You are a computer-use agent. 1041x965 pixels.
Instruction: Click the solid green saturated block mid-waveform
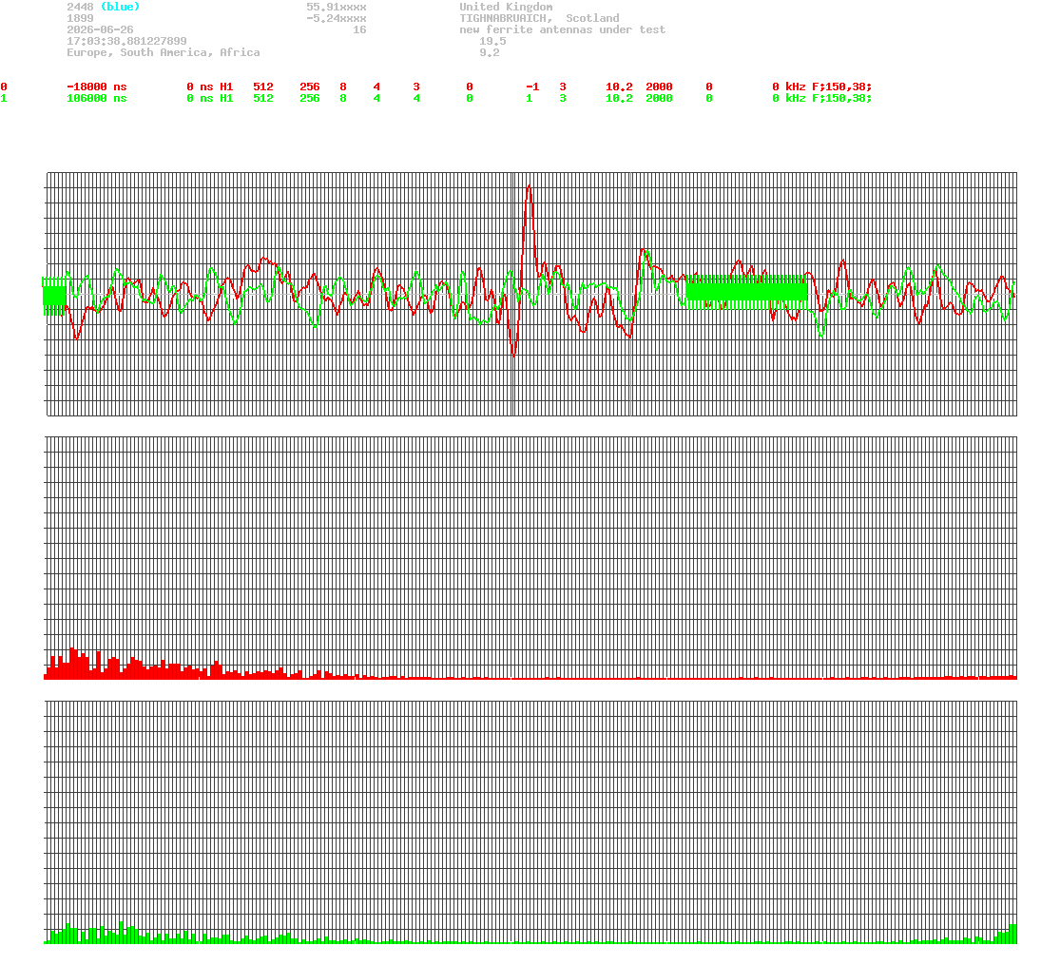pos(746,292)
